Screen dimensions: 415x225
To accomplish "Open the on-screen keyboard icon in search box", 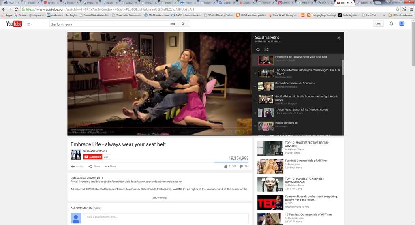I will click(173, 24).
